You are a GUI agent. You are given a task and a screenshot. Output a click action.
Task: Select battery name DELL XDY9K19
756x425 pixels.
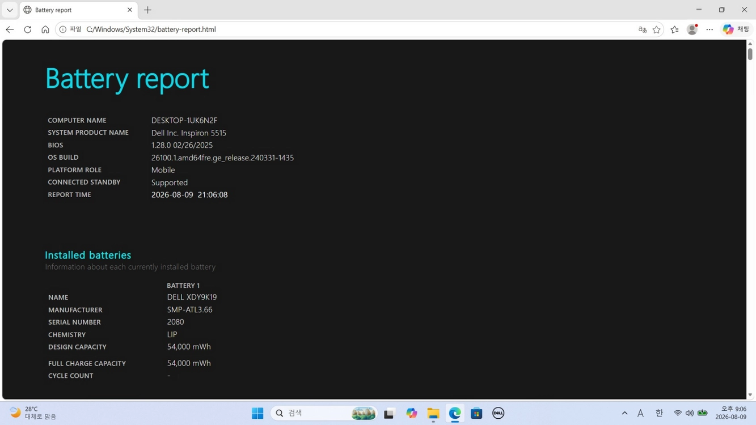(x=192, y=297)
